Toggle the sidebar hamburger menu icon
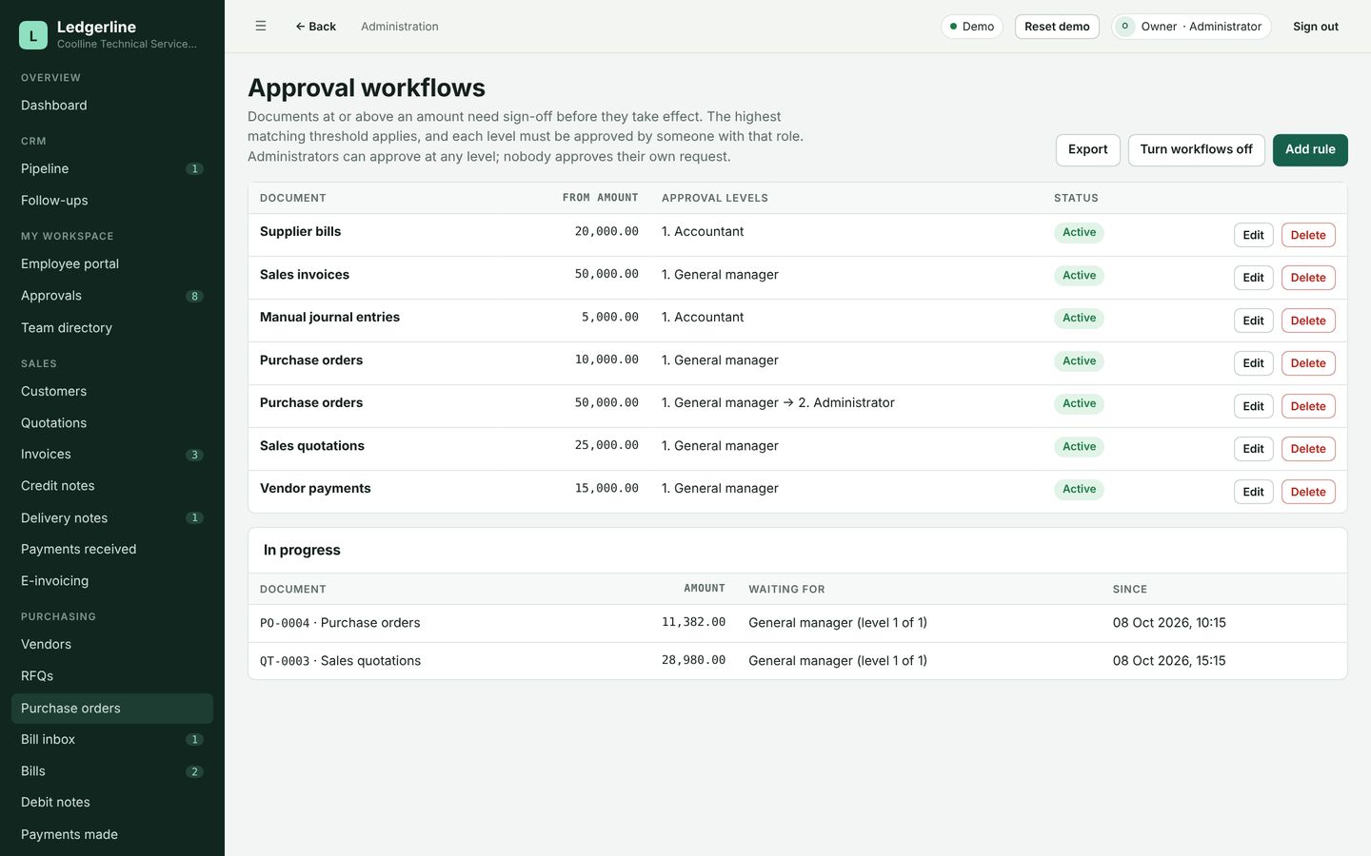 pos(261,27)
